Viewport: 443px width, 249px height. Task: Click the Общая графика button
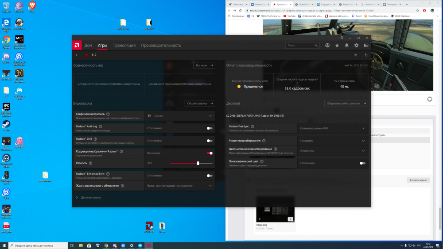point(200,103)
